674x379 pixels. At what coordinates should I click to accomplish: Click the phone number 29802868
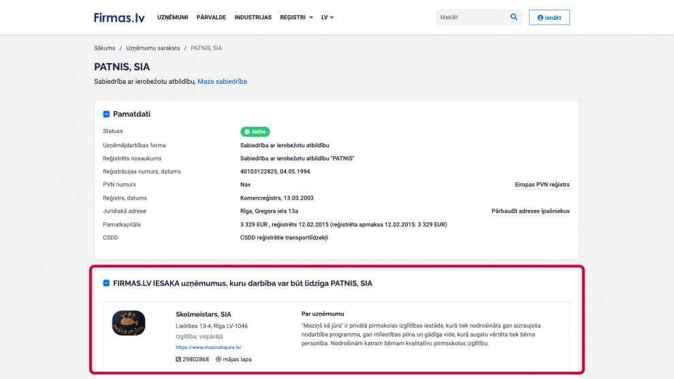pyautogui.click(x=194, y=359)
